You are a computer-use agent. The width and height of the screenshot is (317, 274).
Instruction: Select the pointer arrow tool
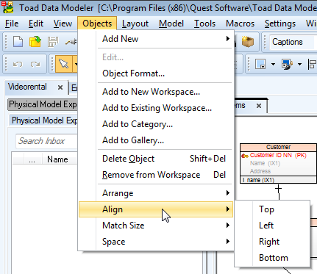[x=64, y=64]
